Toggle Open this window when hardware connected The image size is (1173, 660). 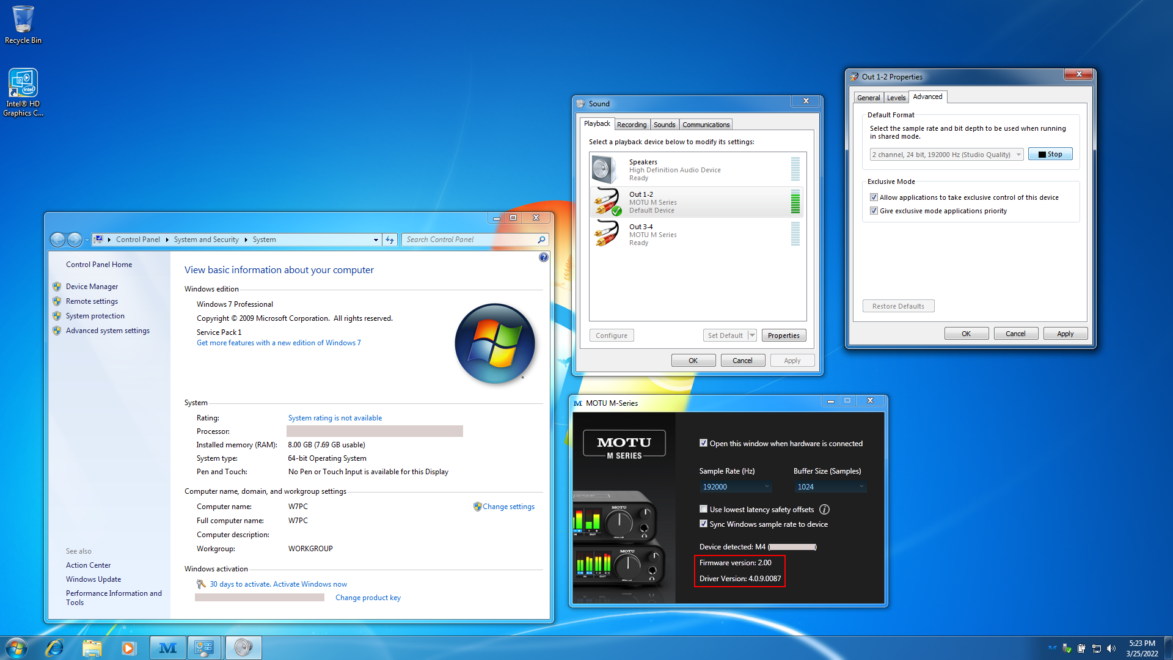(x=703, y=443)
